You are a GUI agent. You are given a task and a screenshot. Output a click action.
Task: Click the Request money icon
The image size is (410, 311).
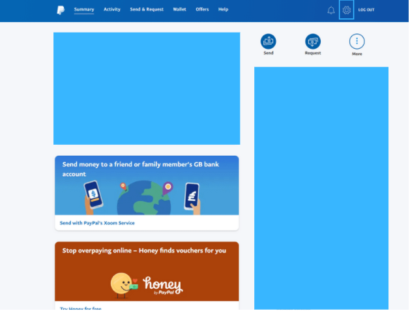[x=314, y=41]
